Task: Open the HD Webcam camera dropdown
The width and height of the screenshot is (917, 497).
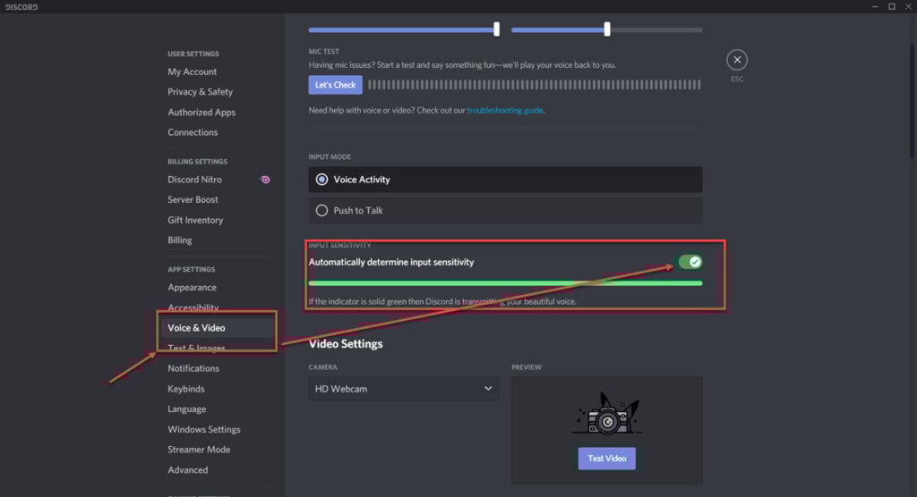Action: point(404,388)
